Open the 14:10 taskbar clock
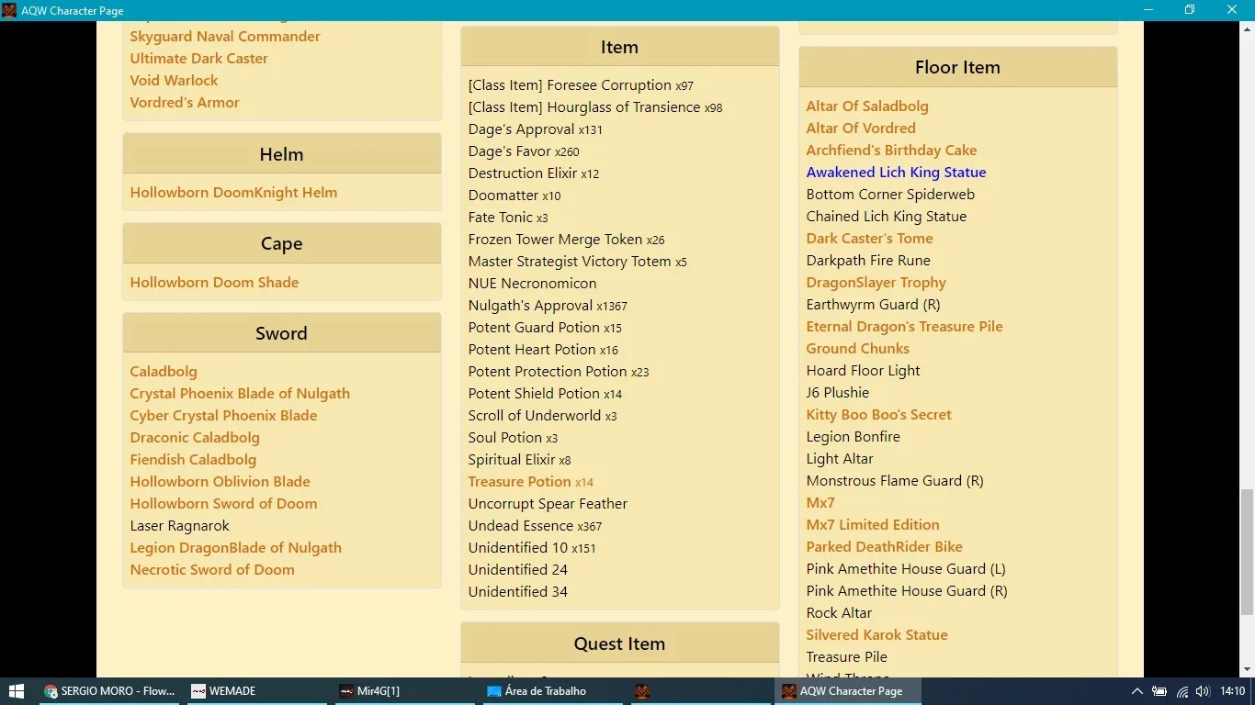Image resolution: width=1255 pixels, height=705 pixels. pos(1232,691)
